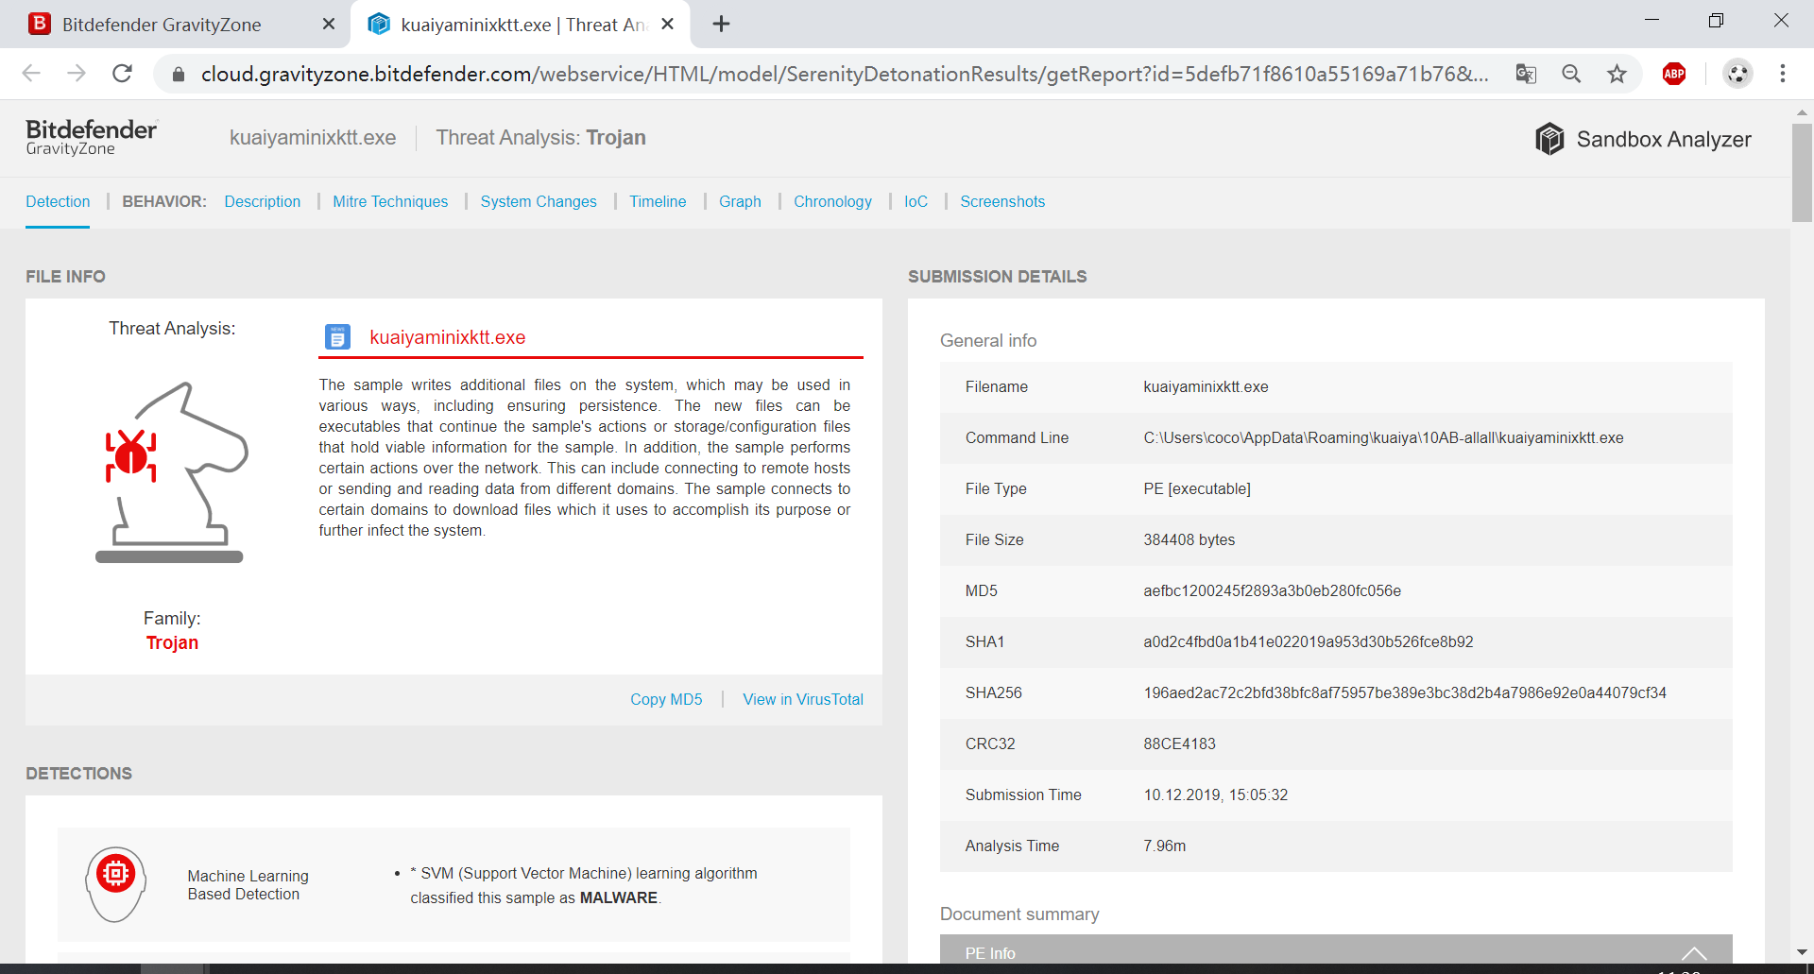Click the Sandbox Analyzer cube icon
Screen dimensions: 1814x974
pyautogui.click(x=1549, y=139)
